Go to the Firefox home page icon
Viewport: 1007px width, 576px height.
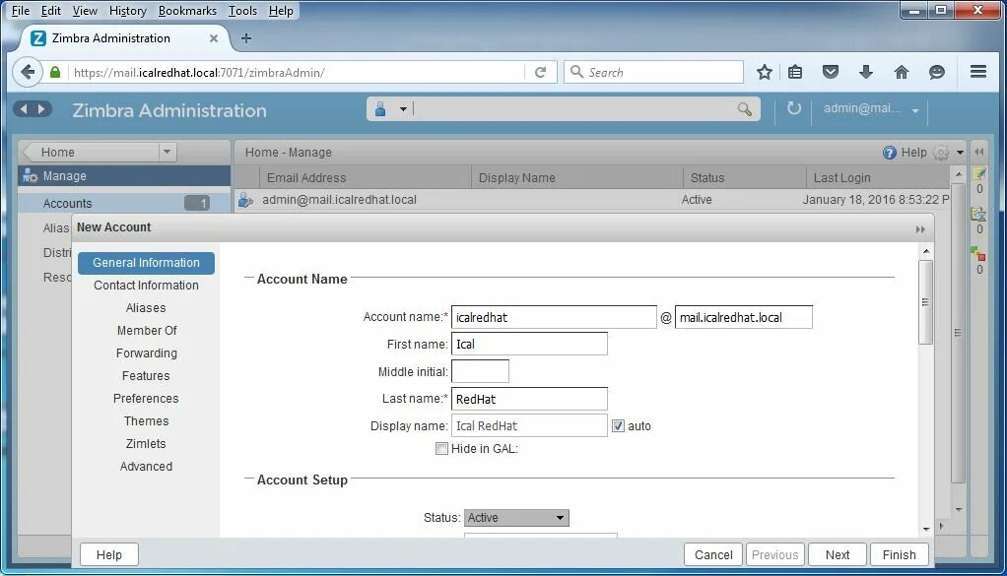pyautogui.click(x=901, y=72)
